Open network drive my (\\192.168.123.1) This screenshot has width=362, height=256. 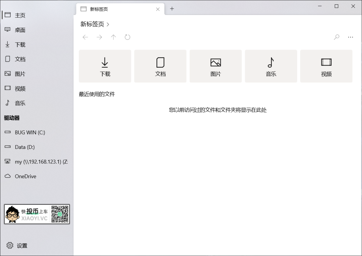click(x=37, y=162)
